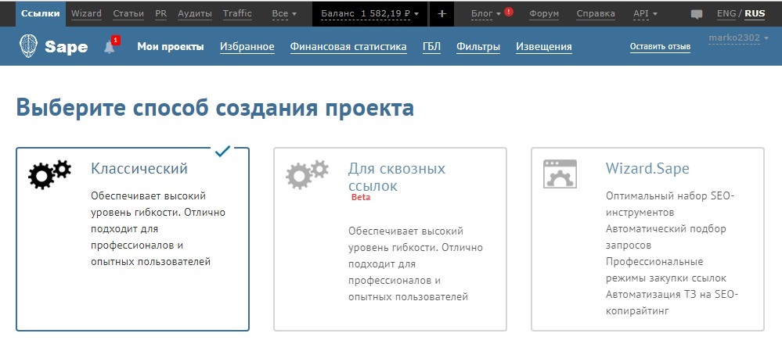
Task: Click the checkmark on the Классический card
Action: [222, 151]
